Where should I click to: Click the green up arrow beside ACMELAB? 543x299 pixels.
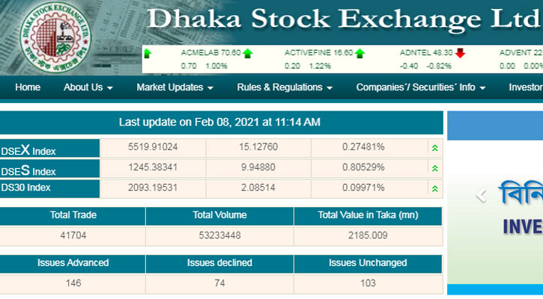pos(247,53)
